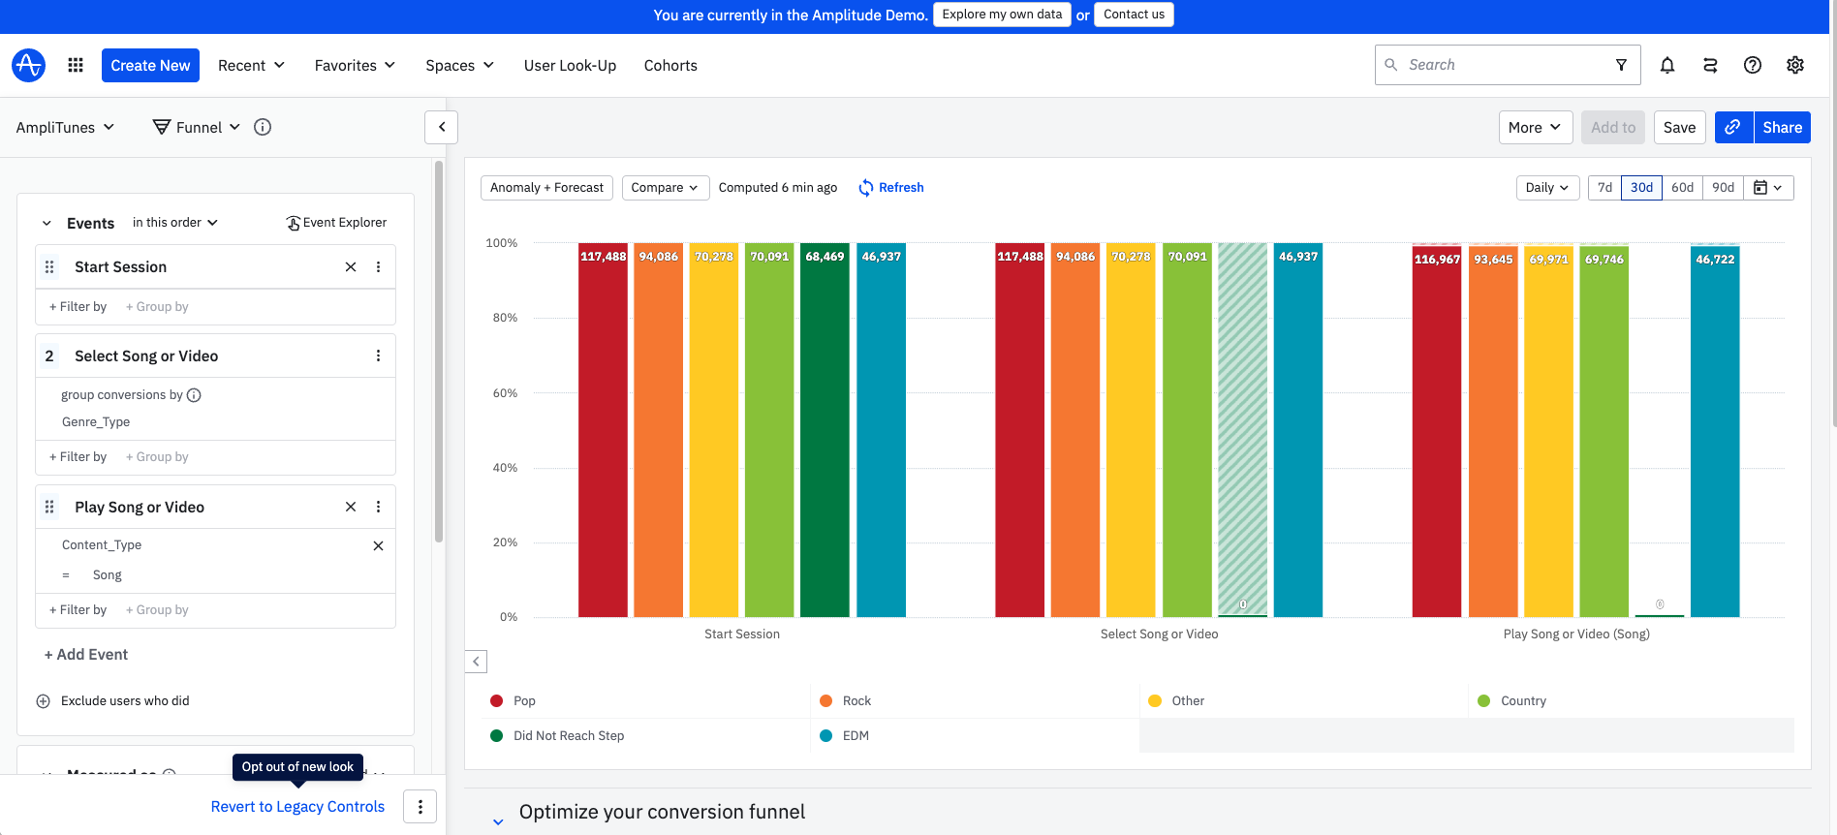Click the left panel vertical scrollbar
Screen dimensions: 1837x835
point(439,351)
